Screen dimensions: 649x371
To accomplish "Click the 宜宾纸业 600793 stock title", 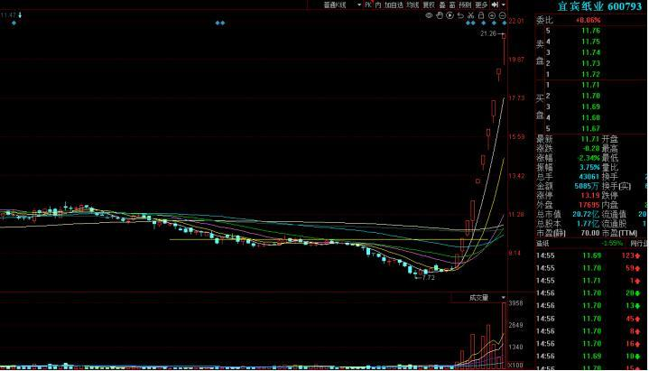I will pyautogui.click(x=592, y=6).
